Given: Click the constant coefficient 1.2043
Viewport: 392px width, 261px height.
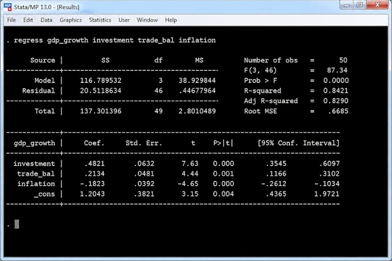Looking at the screenshot, I should tap(92, 194).
